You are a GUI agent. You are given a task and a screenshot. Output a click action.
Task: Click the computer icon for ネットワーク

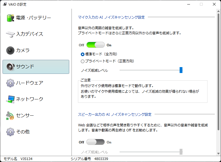pyautogui.click(x=10, y=99)
